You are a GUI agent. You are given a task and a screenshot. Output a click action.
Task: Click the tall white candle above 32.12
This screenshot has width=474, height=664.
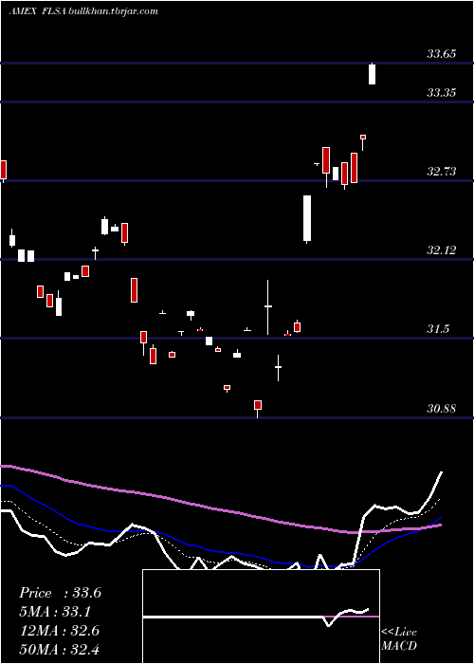(307, 219)
